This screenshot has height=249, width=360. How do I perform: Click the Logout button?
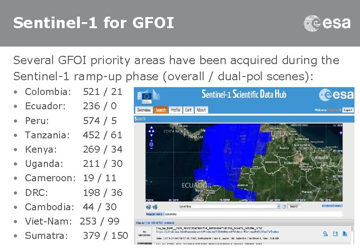348,110
